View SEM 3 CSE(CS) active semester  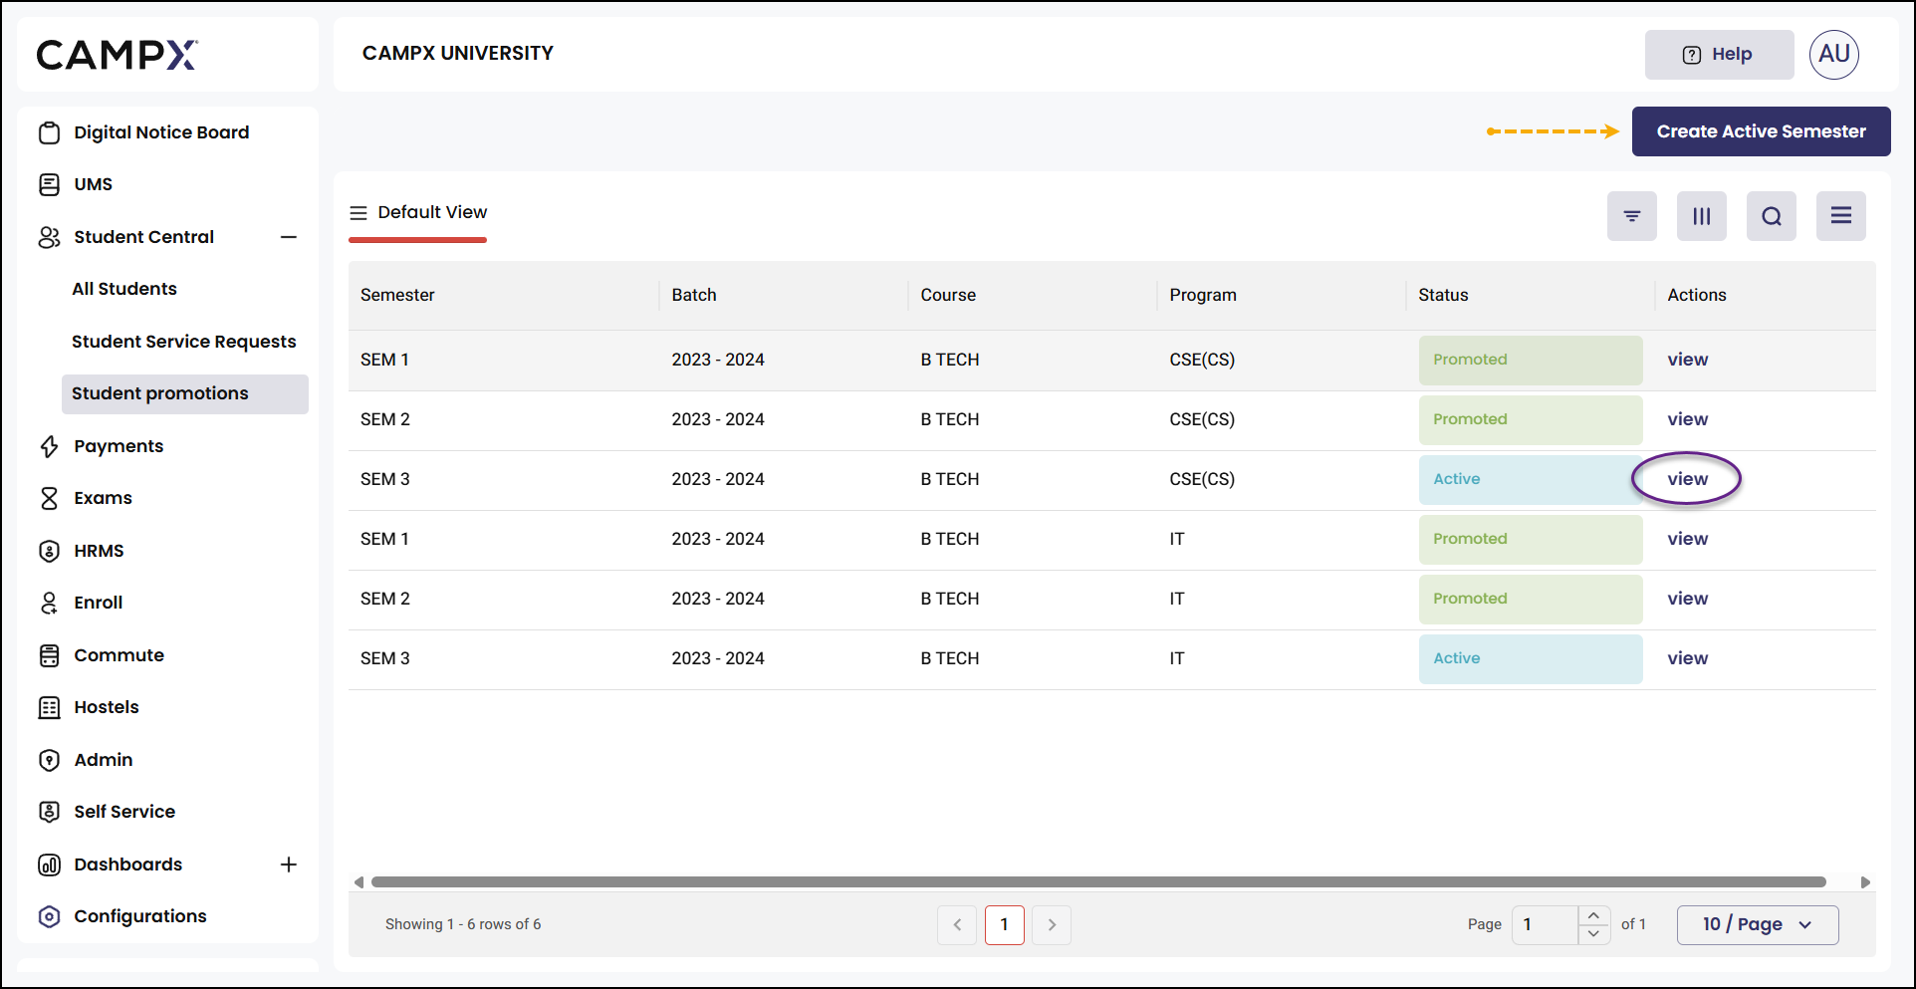[x=1687, y=479]
